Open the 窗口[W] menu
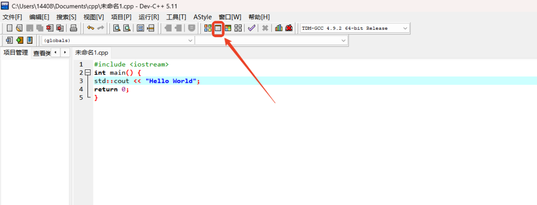Screen dimensions: 537x205 230,17
